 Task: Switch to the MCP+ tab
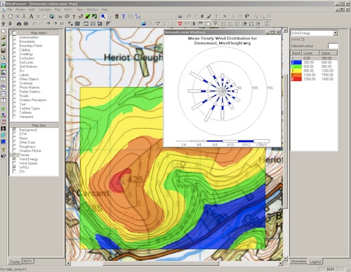[28, 261]
